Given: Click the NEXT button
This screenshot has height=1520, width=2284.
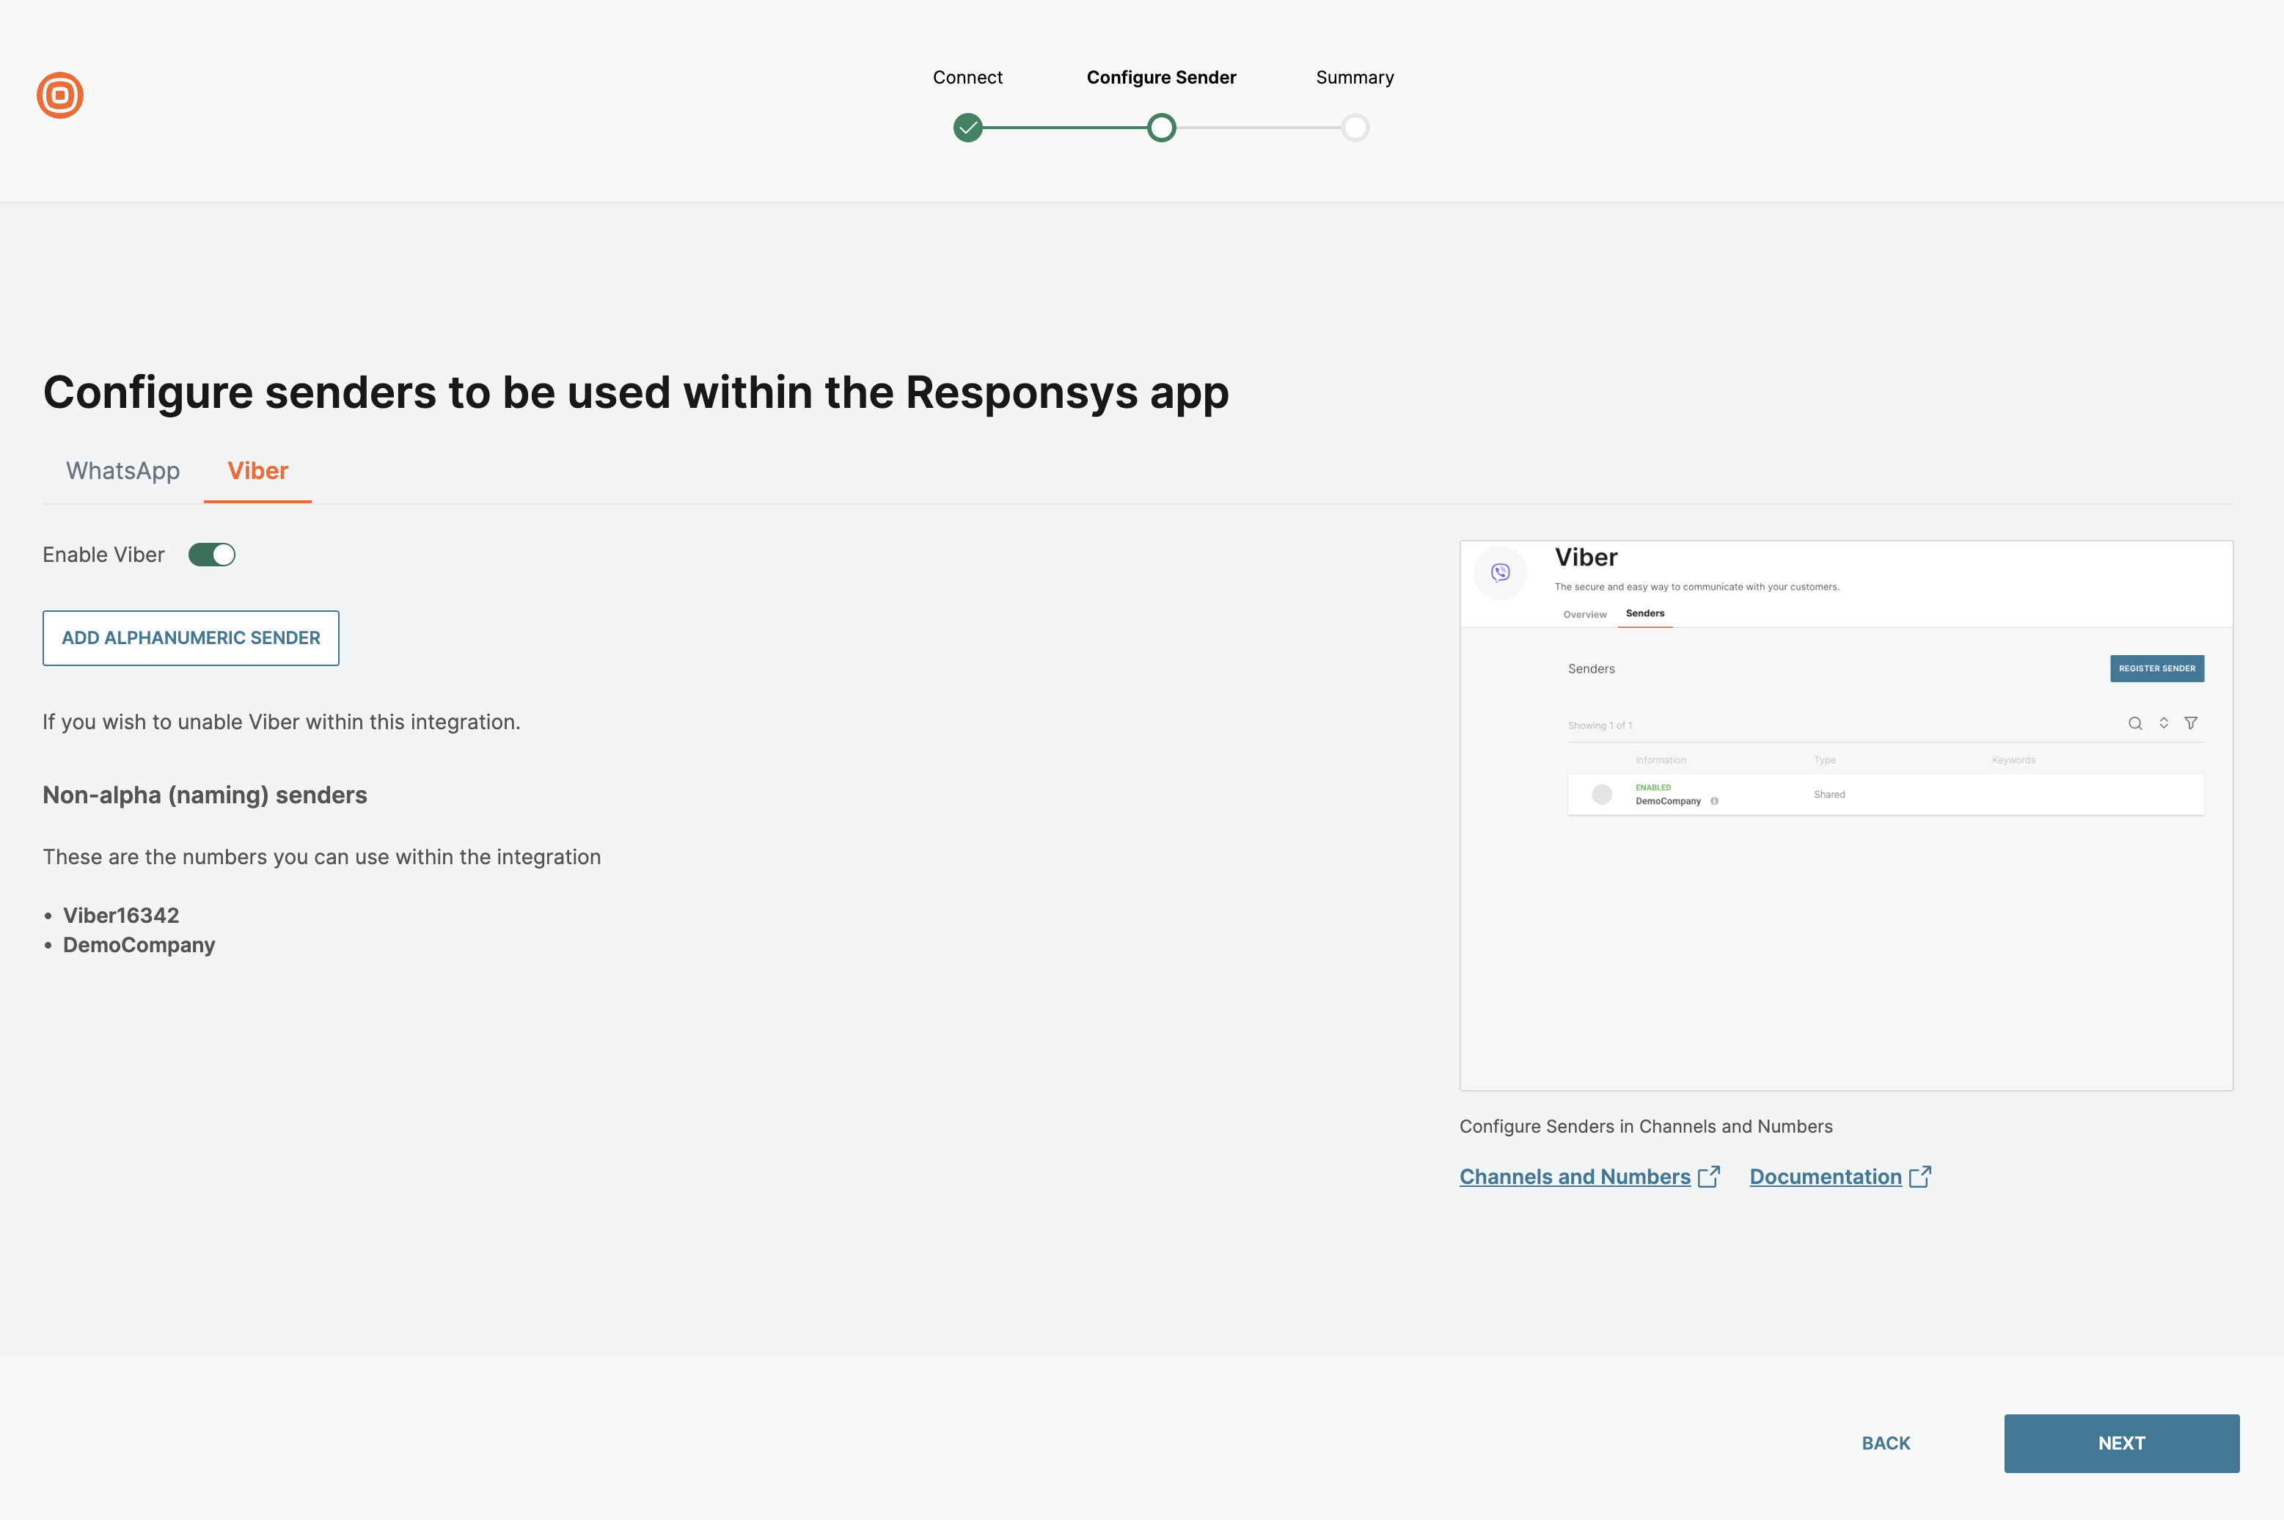Looking at the screenshot, I should pyautogui.click(x=2121, y=1442).
